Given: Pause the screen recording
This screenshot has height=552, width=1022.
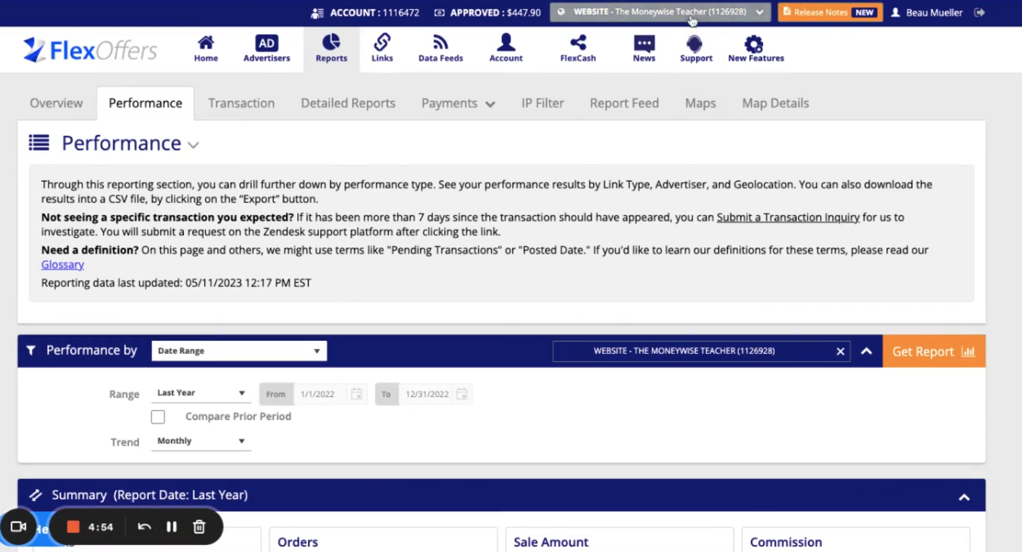Looking at the screenshot, I should (171, 527).
